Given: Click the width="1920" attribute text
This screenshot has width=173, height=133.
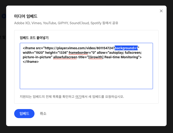Looking at the screenshot, I should [x=33, y=53].
